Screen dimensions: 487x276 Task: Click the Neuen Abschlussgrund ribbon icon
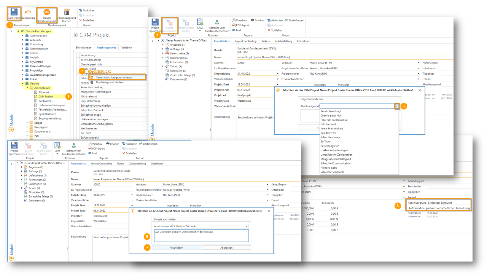point(47,12)
